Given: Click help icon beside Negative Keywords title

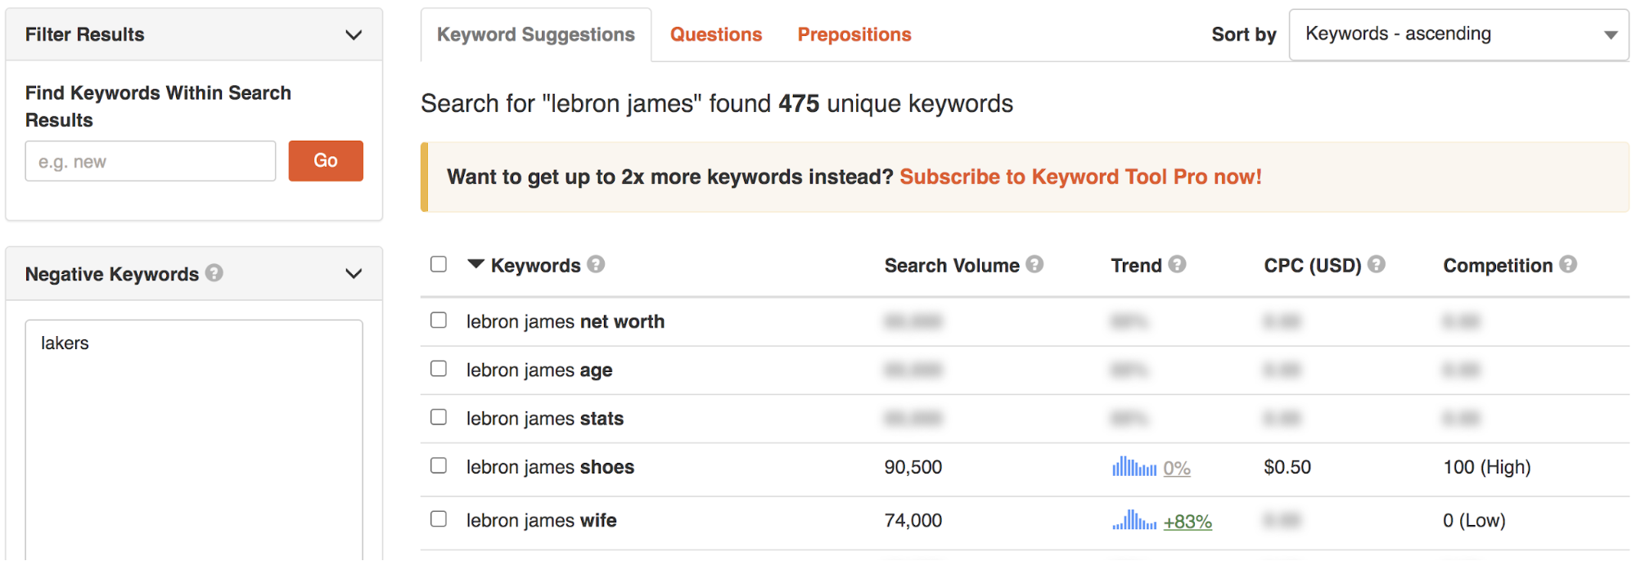Looking at the screenshot, I should click(x=214, y=272).
